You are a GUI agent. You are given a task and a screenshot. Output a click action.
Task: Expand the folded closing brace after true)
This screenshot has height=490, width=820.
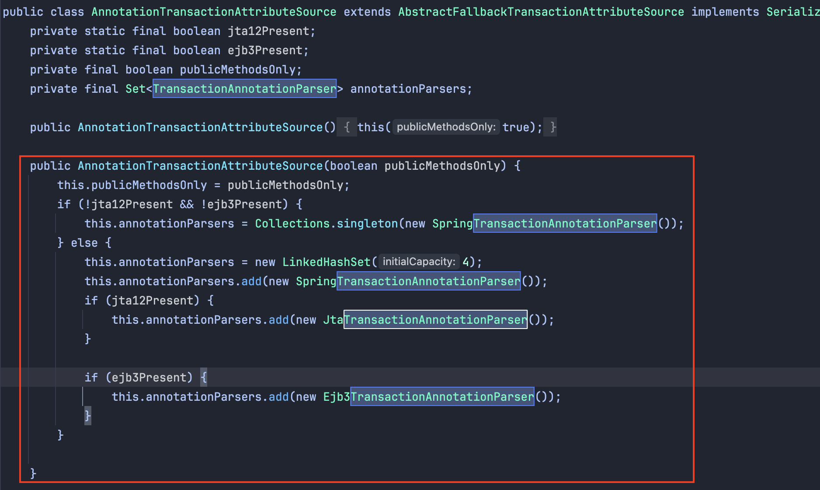[552, 127]
